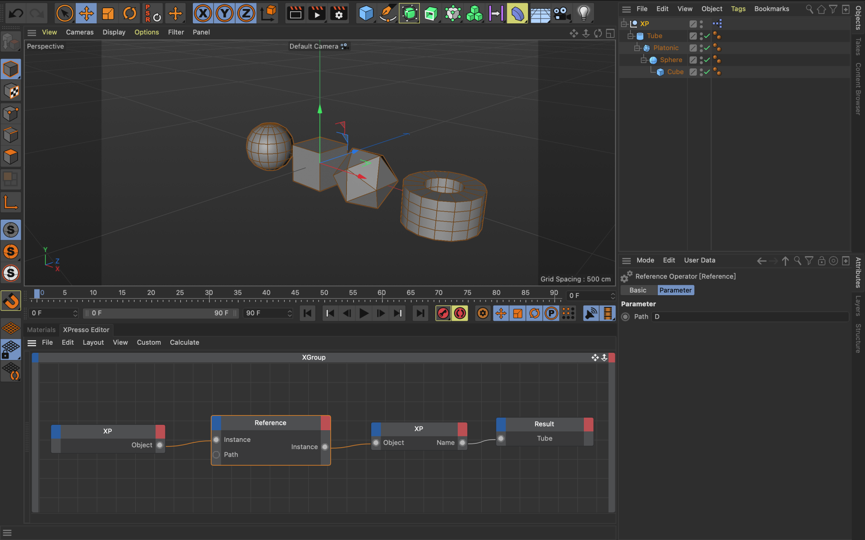Image resolution: width=865 pixels, height=540 pixels.
Task: Toggle the Z axis lock
Action: (246, 13)
